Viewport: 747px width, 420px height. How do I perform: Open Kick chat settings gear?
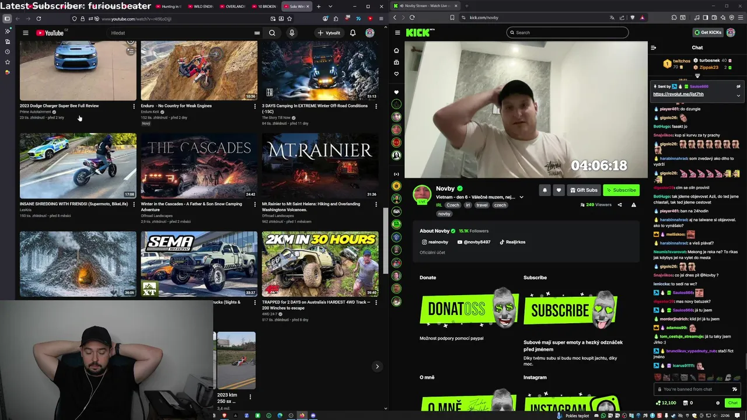tap(718, 403)
